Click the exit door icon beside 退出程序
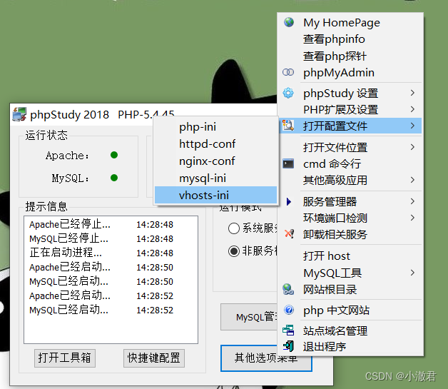This screenshot has width=448, height=389. (x=288, y=346)
